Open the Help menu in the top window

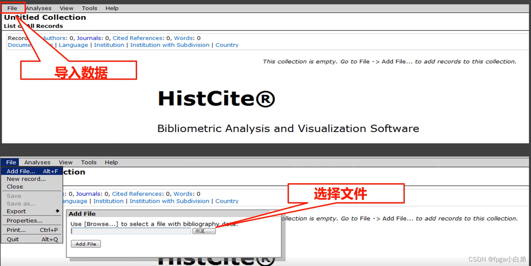click(x=112, y=8)
